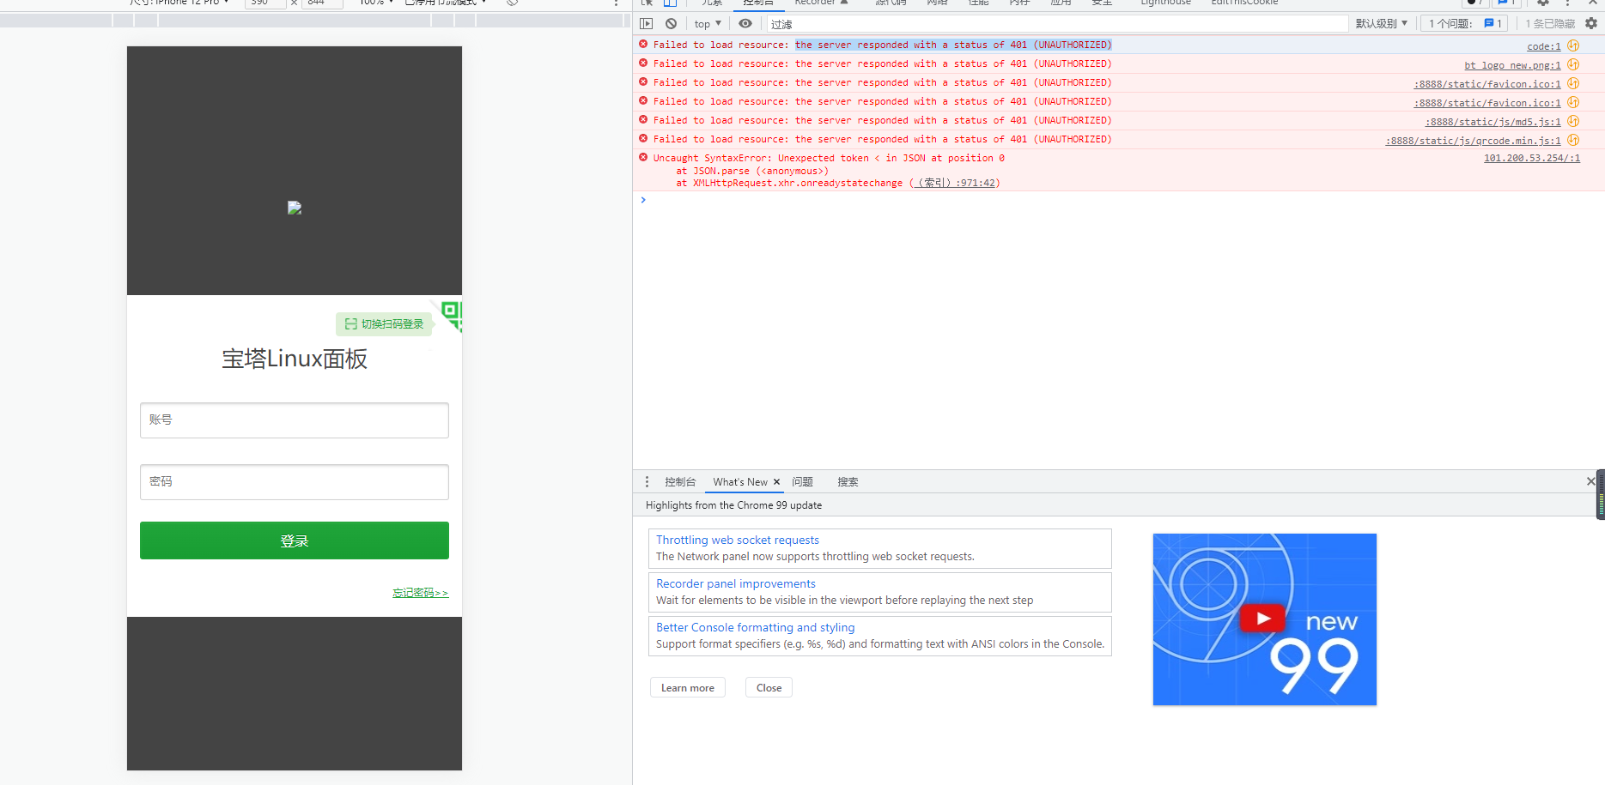Focus the 密码 password input field
The image size is (1605, 785).
click(x=295, y=482)
